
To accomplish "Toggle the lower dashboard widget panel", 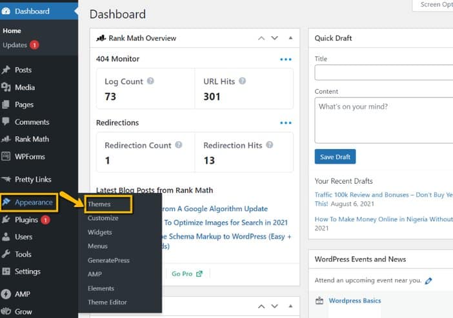I will [290, 306].
